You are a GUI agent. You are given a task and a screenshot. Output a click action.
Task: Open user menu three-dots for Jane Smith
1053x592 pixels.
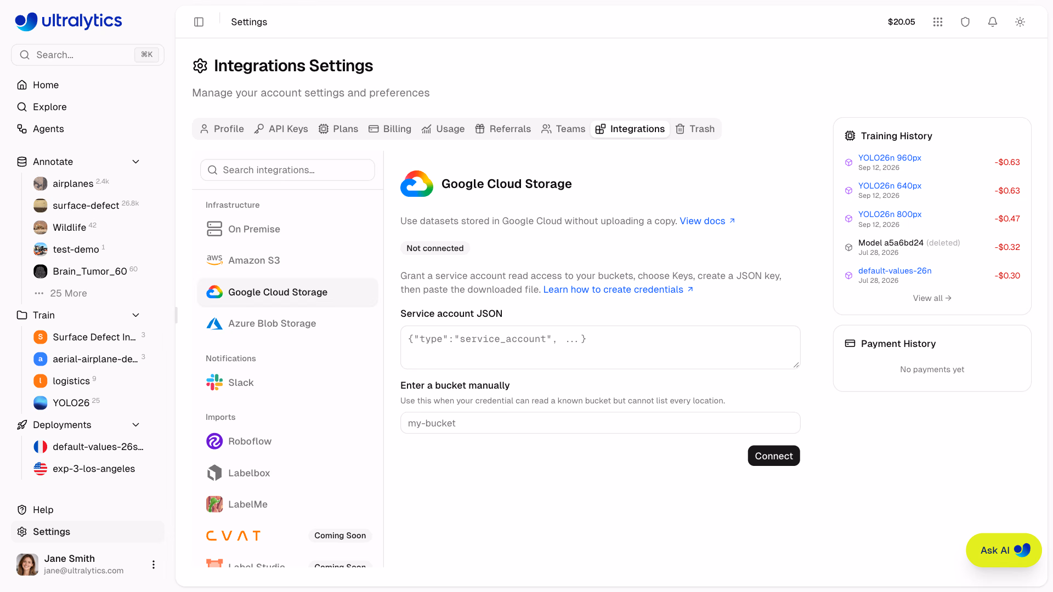pos(154,565)
